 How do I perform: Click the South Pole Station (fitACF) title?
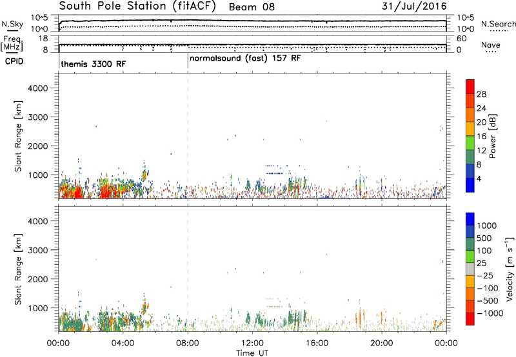click(x=137, y=6)
